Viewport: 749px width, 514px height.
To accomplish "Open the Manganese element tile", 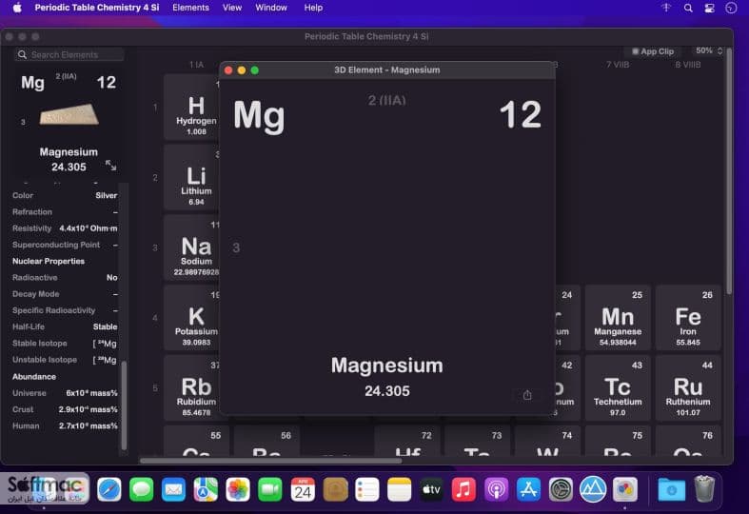I will tap(618, 318).
